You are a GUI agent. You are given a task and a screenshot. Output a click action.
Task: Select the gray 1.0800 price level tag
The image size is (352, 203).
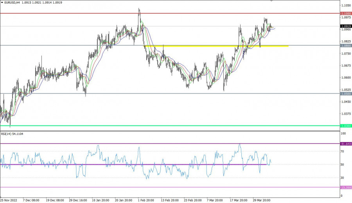(346, 46)
